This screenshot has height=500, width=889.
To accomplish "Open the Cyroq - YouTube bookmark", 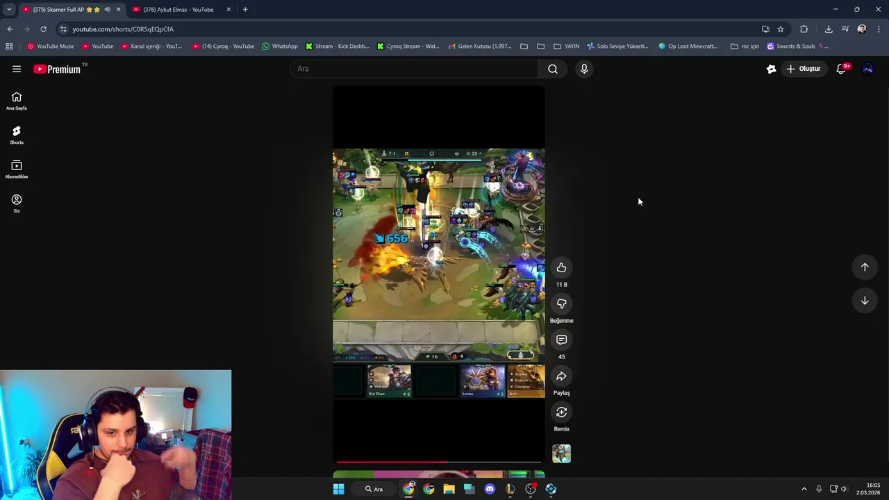I will pos(223,47).
